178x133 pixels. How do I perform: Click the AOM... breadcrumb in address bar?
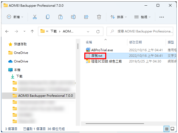point(68,31)
